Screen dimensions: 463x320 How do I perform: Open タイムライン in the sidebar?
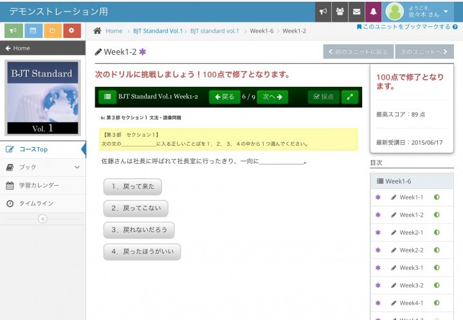43,204
